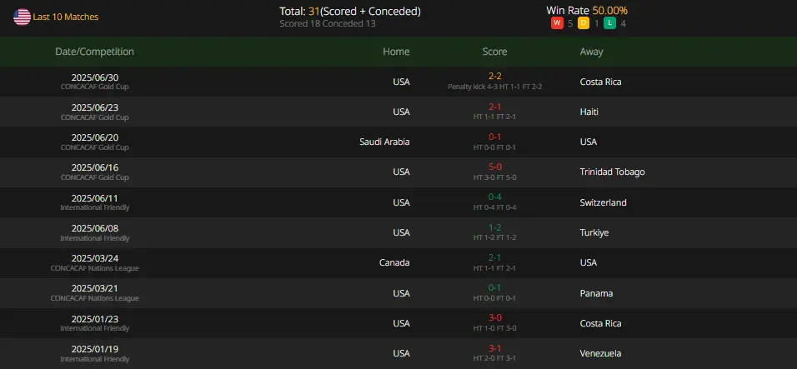This screenshot has height=369, width=797.
Task: Click the 0-1 score against Panama
Action: pos(495,288)
